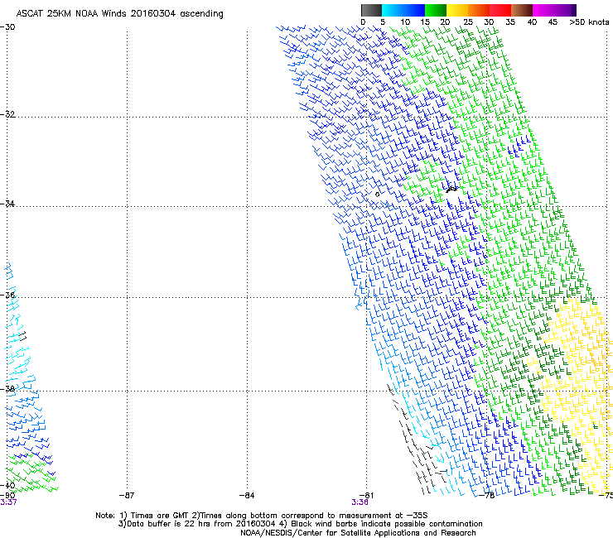Click the longitude label '-81'
Image resolution: width=613 pixels, height=538 pixels.
click(x=366, y=496)
